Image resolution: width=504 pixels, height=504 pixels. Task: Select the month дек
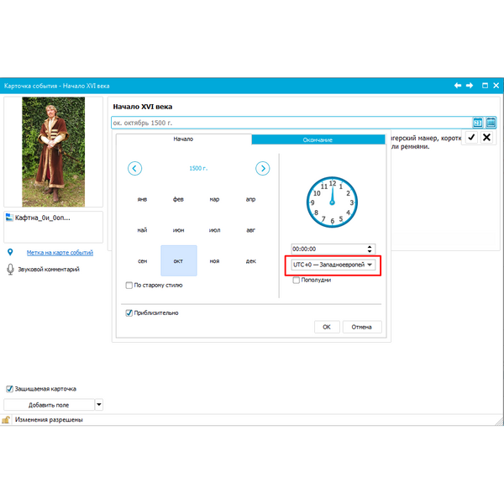pos(250,261)
